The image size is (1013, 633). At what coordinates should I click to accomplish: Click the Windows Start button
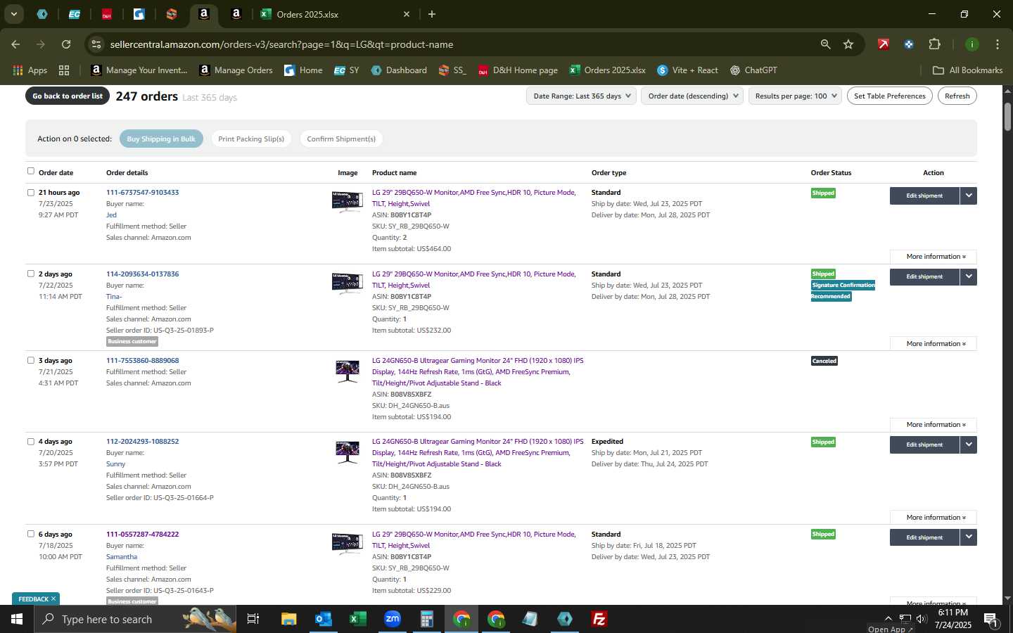(x=17, y=619)
